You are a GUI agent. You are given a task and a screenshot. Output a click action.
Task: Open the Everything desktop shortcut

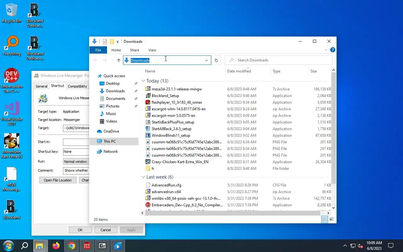[x=12, y=46]
